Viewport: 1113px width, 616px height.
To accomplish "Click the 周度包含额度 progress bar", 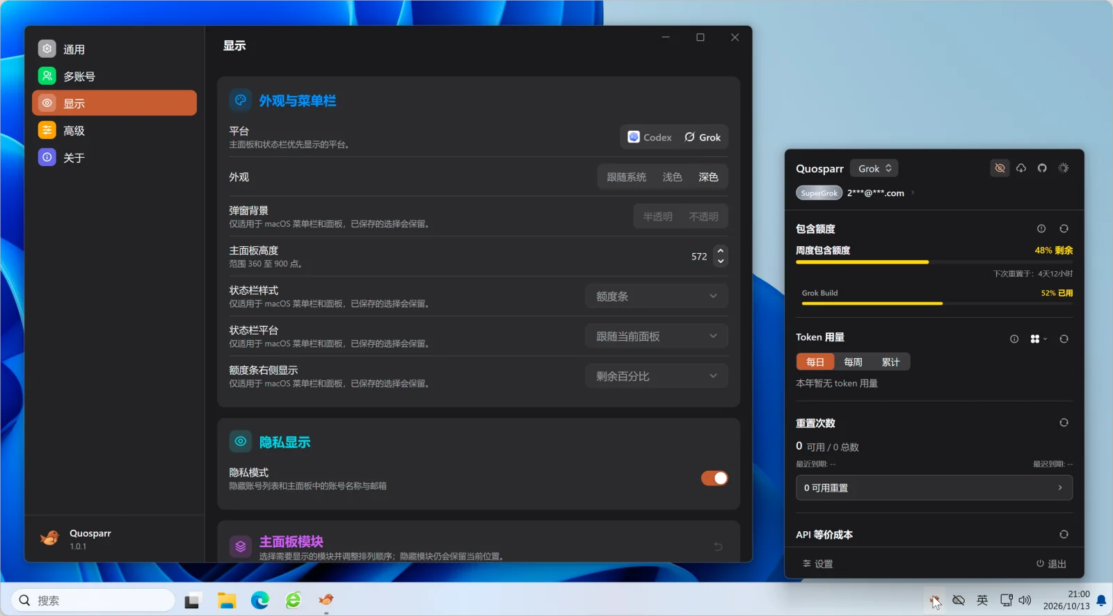I will [x=934, y=262].
